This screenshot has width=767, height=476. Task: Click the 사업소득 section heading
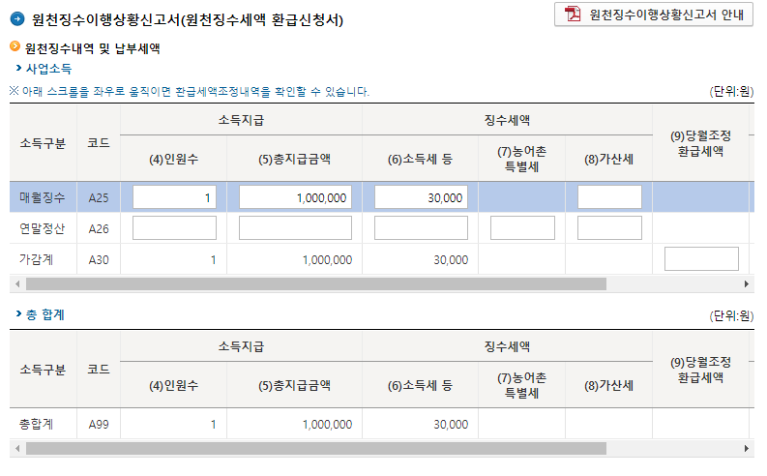pyautogui.click(x=48, y=69)
